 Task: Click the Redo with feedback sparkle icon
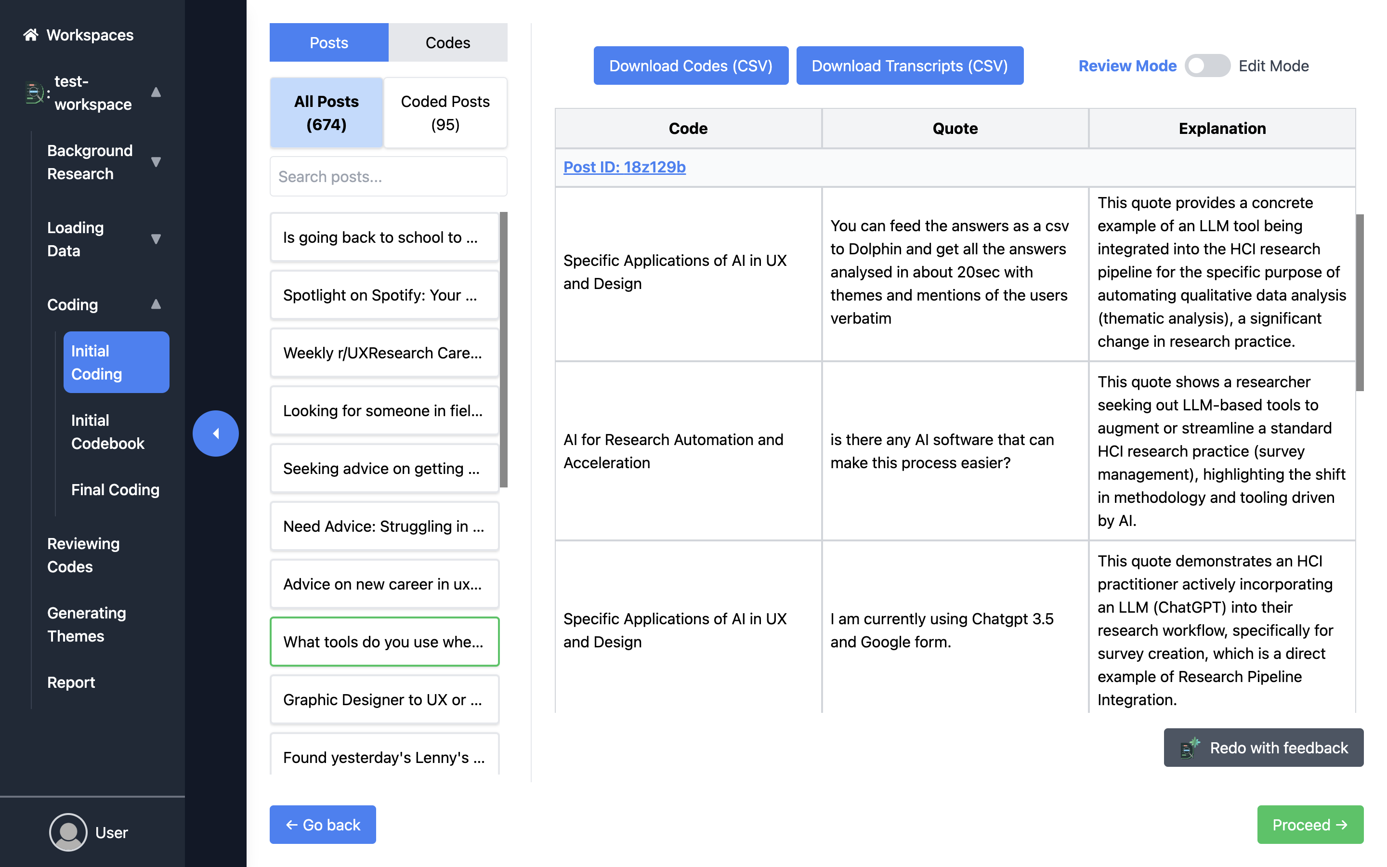1190,748
